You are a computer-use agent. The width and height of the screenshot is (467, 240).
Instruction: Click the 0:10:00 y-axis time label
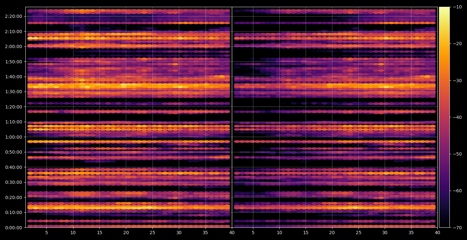14,212
